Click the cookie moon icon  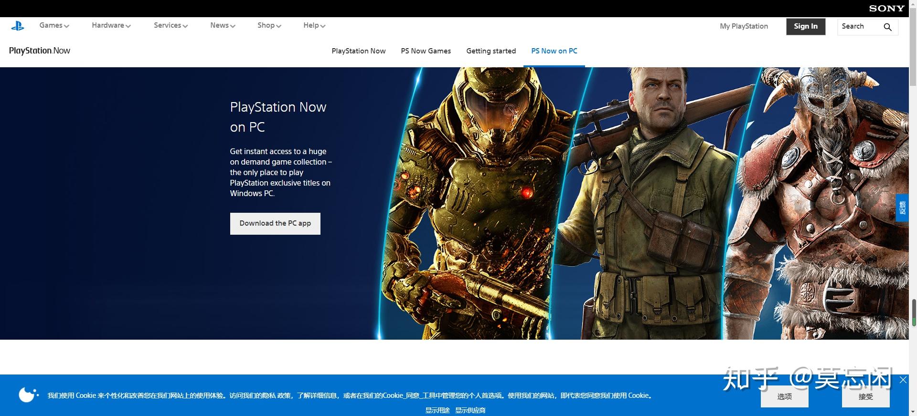pos(28,395)
